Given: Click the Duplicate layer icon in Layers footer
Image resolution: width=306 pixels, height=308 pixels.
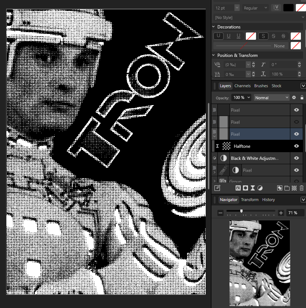Looking at the screenshot, I should coord(279,188).
